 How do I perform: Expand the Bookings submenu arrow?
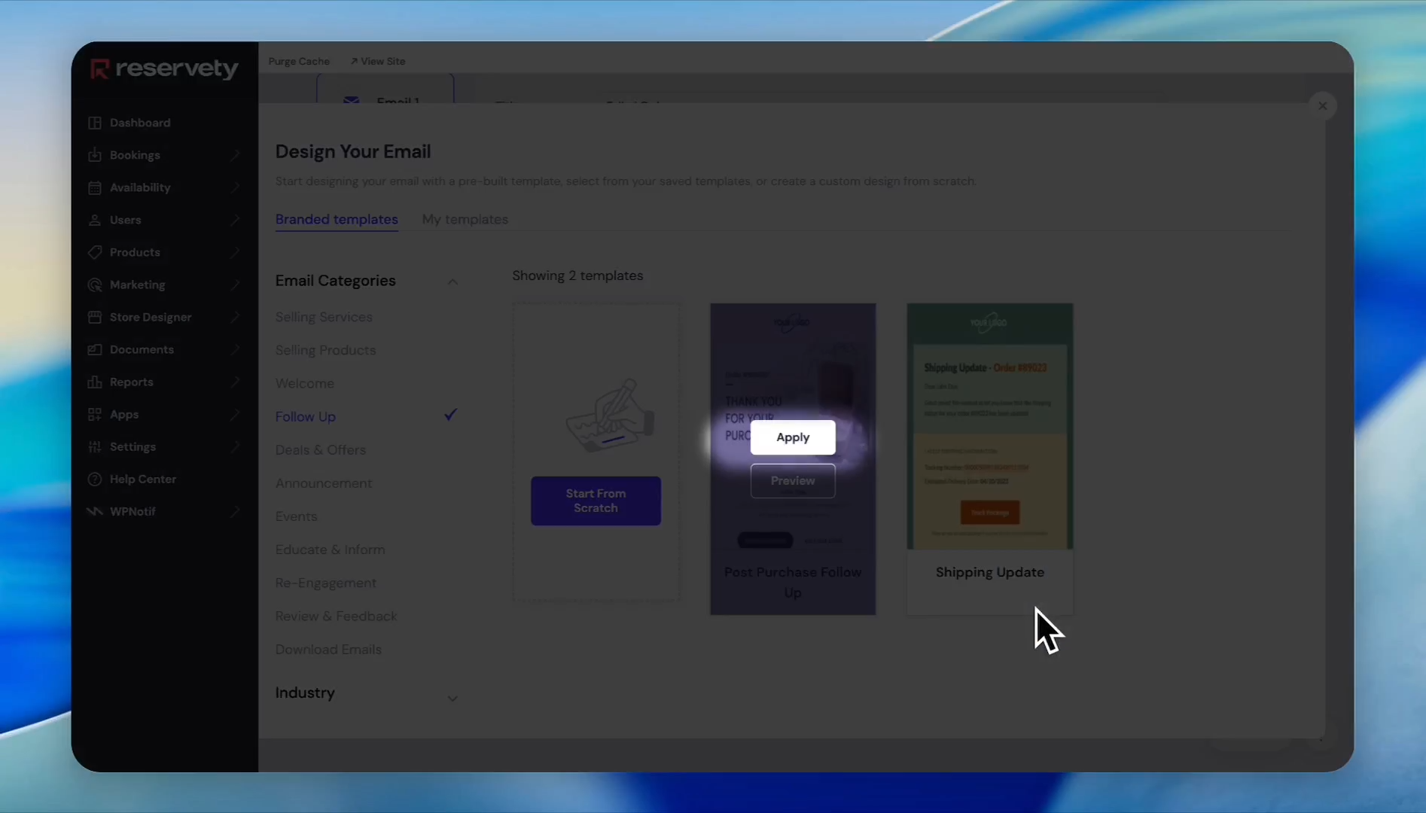(235, 155)
